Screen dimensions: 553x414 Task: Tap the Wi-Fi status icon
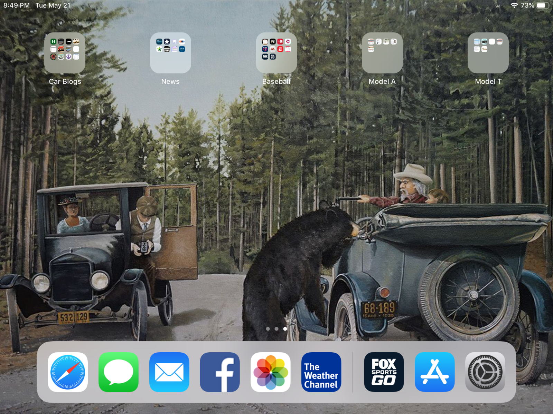click(514, 6)
